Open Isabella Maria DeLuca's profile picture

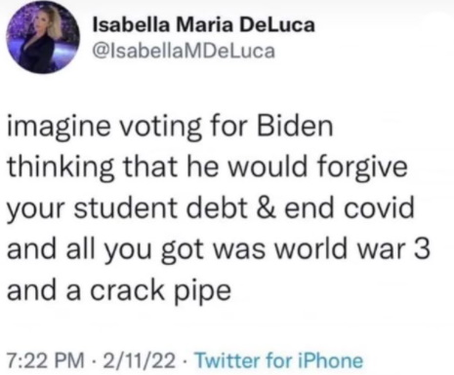coord(43,38)
